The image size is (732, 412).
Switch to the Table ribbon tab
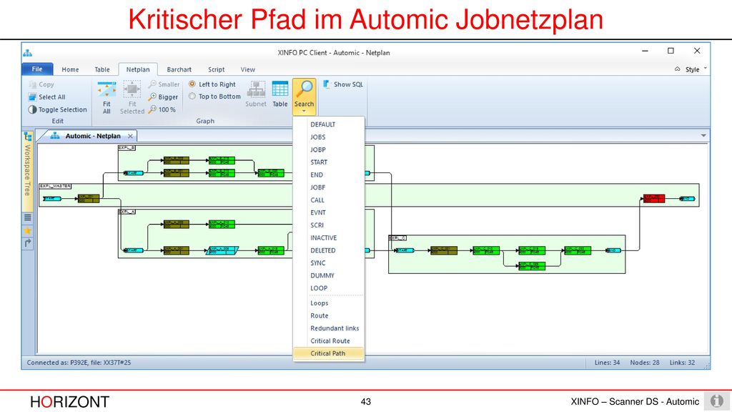[x=102, y=69]
